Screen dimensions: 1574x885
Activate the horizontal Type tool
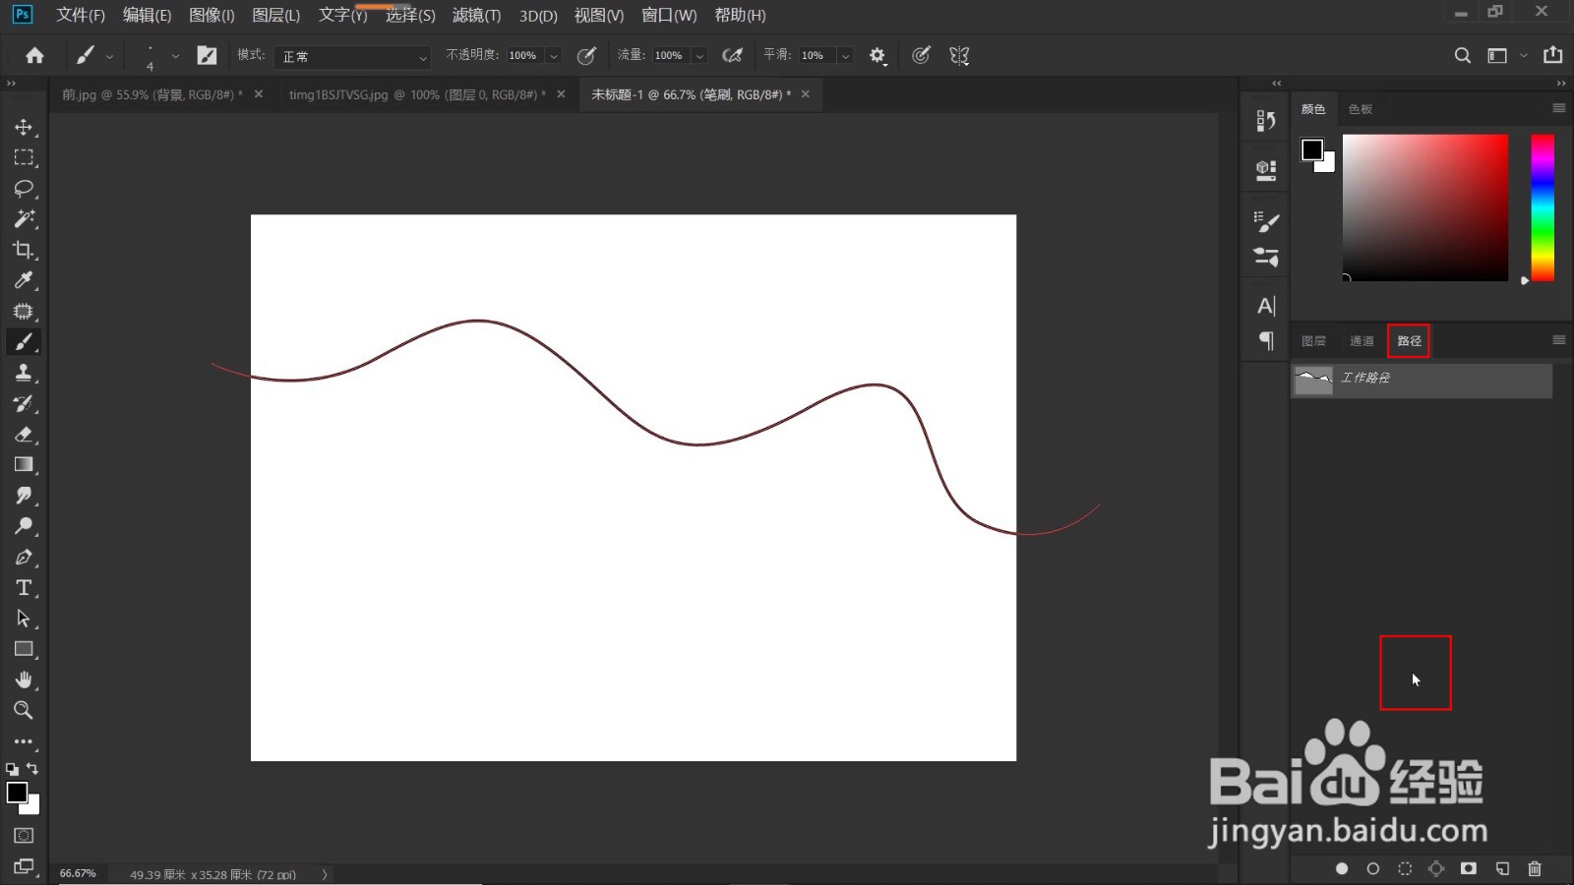click(24, 588)
